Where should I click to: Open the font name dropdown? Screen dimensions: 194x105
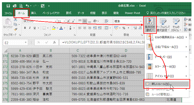[55, 21]
